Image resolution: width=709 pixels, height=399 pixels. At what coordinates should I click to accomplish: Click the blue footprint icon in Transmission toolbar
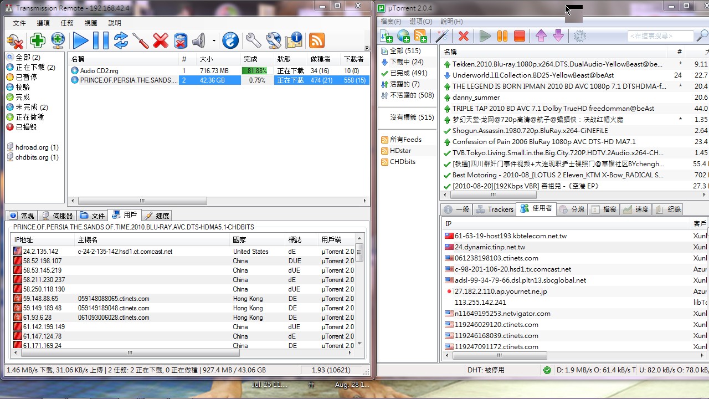tap(230, 40)
